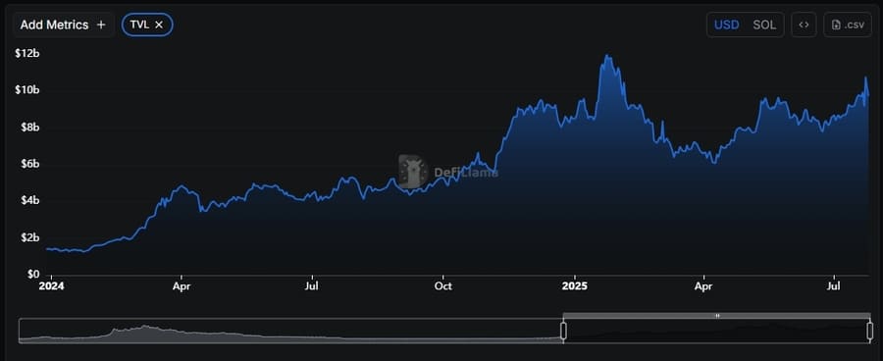The width and height of the screenshot is (883, 361).
Task: Click the $0 y-axis label
Action: [32, 275]
